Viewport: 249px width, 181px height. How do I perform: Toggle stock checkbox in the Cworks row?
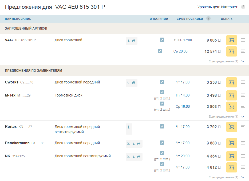pos(162,82)
